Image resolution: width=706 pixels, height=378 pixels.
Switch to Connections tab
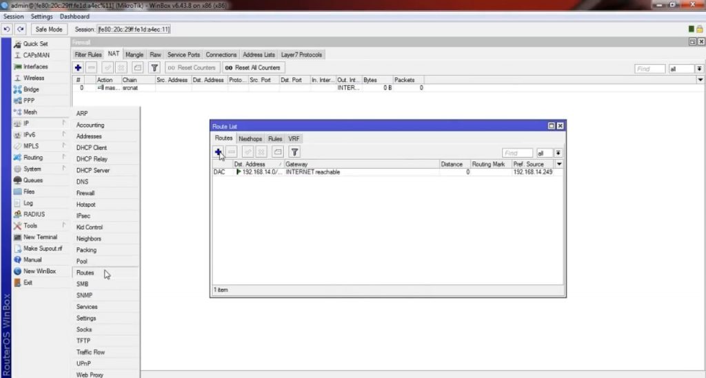pos(221,55)
